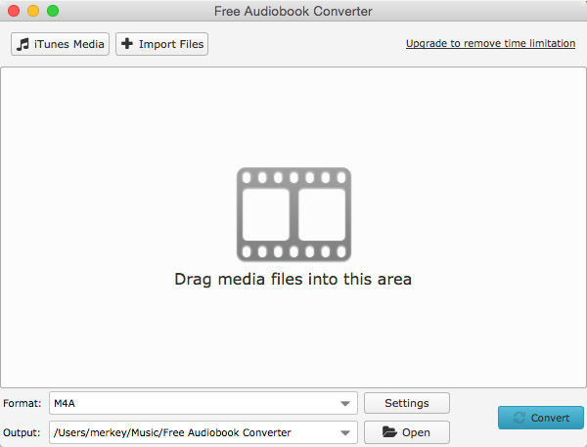Maximize window using green button
Screen dimensions: 587x447
[53, 11]
